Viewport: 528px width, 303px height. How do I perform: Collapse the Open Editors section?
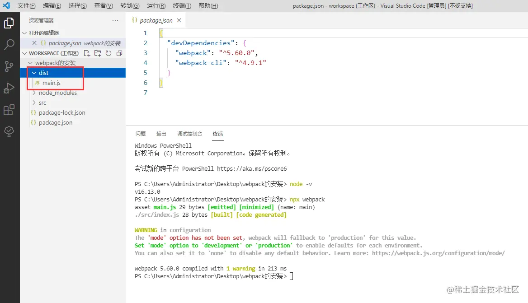click(x=24, y=33)
